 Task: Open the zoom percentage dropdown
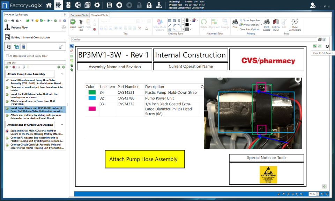click(x=318, y=194)
